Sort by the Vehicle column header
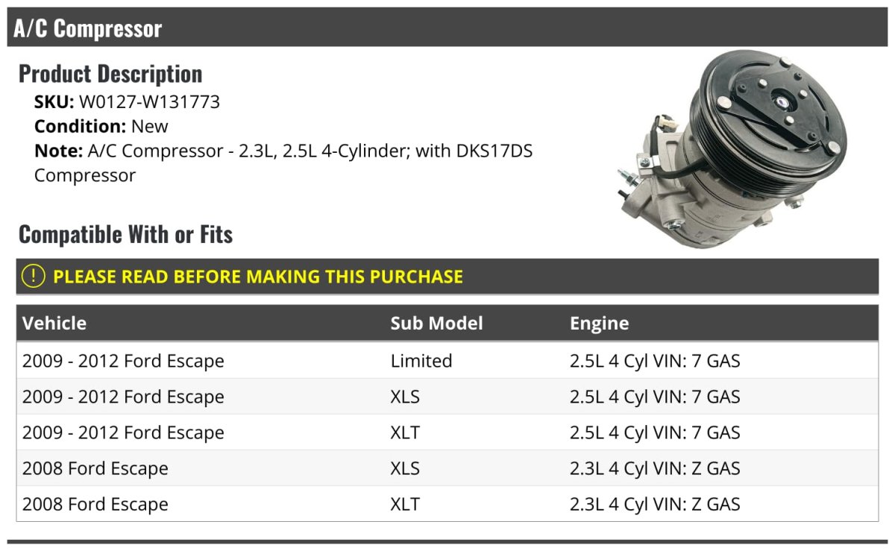Viewport: 895px width, 551px height. [x=54, y=323]
